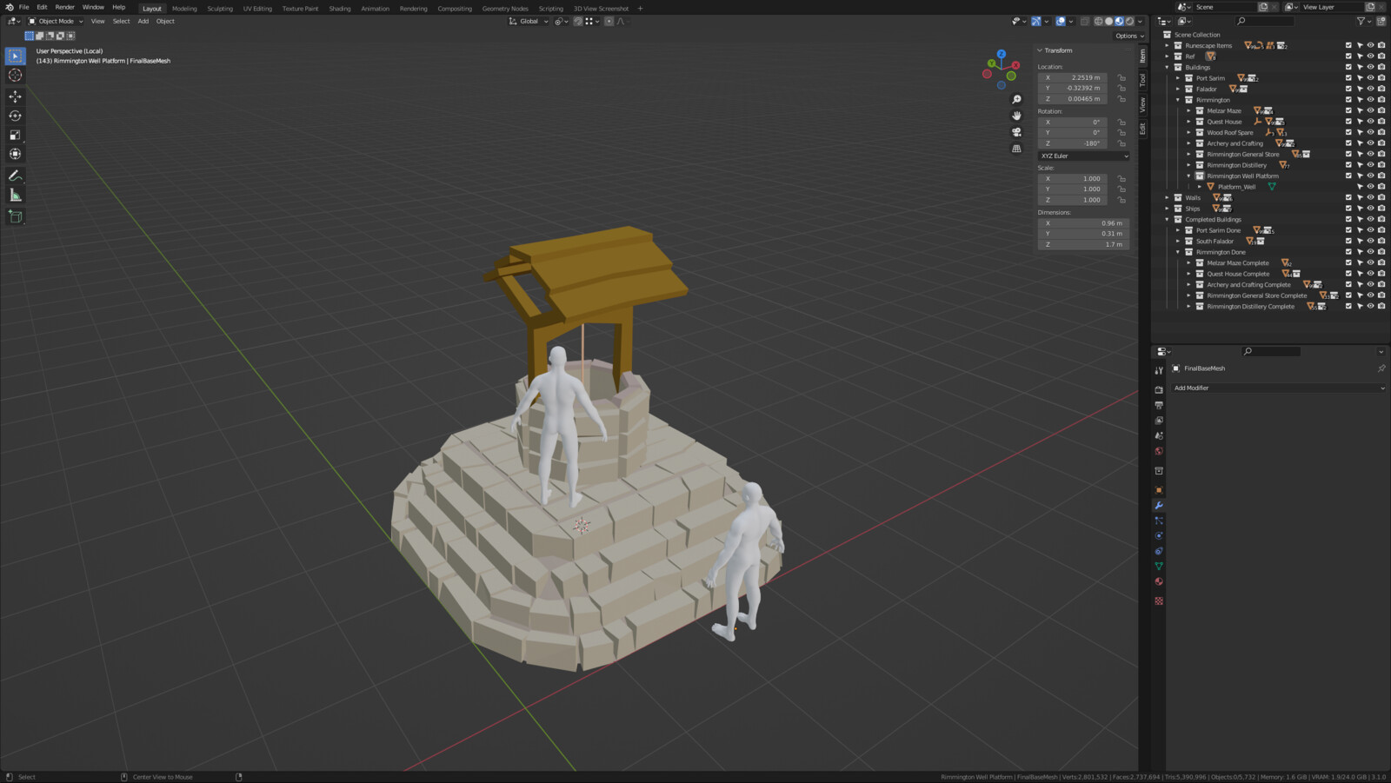The height and width of the screenshot is (783, 1391).
Task: Switch to the Geometry Nodes workspace tab
Action: point(505,9)
